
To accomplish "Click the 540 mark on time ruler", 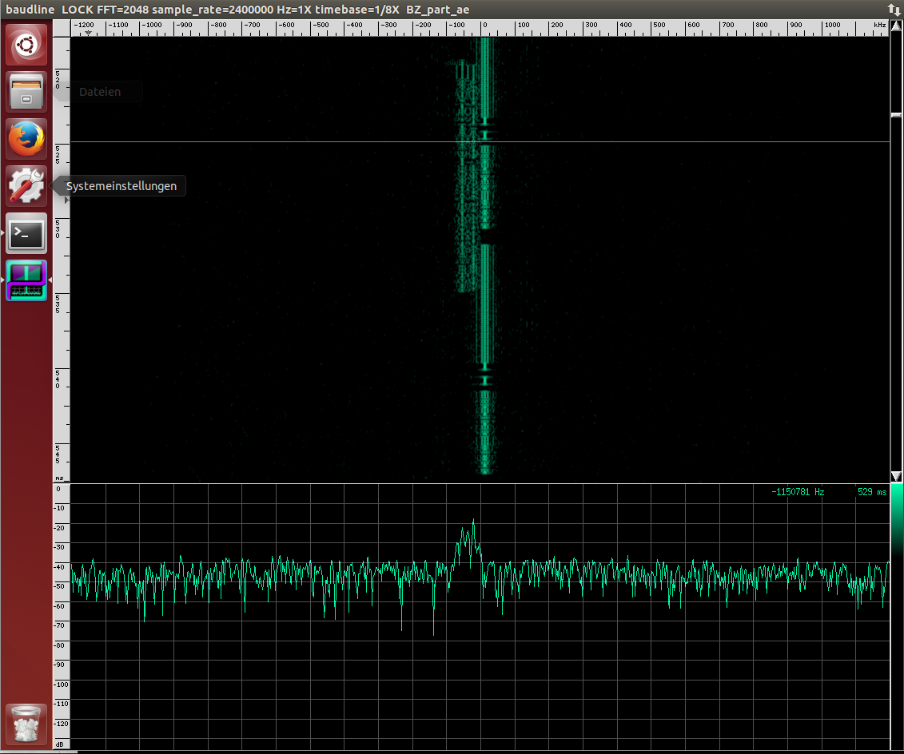I will [x=58, y=379].
